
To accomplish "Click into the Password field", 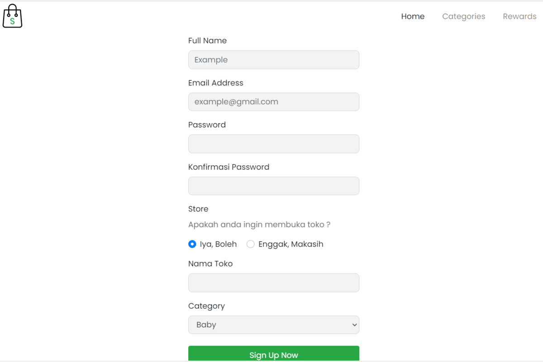I will [273, 144].
